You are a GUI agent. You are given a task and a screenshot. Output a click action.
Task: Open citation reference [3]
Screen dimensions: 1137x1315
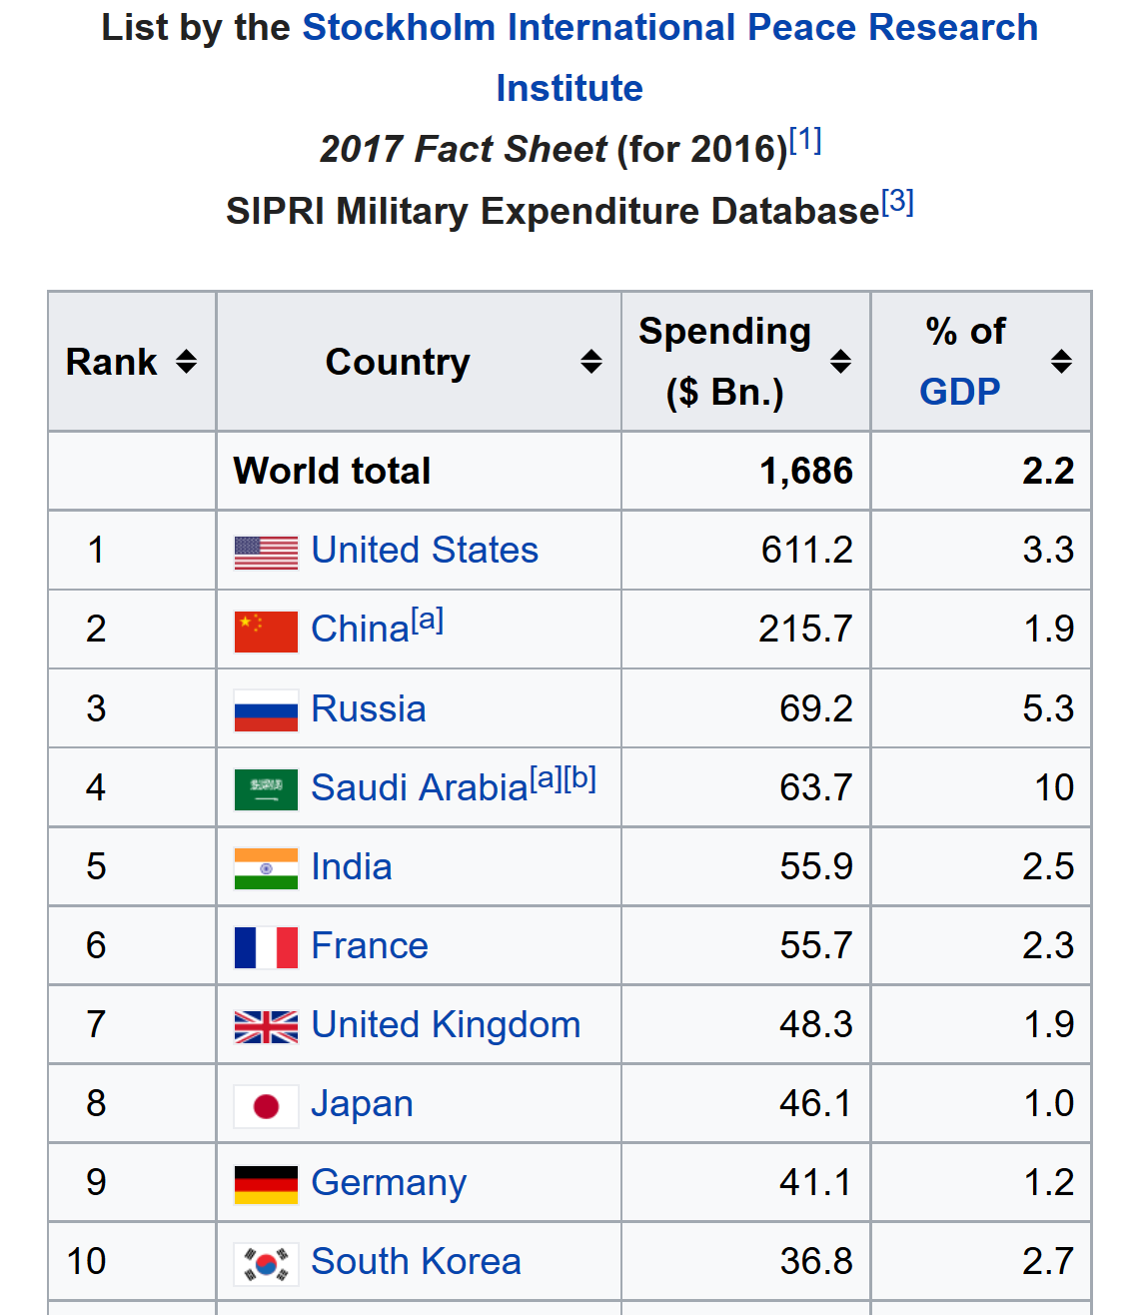(897, 202)
